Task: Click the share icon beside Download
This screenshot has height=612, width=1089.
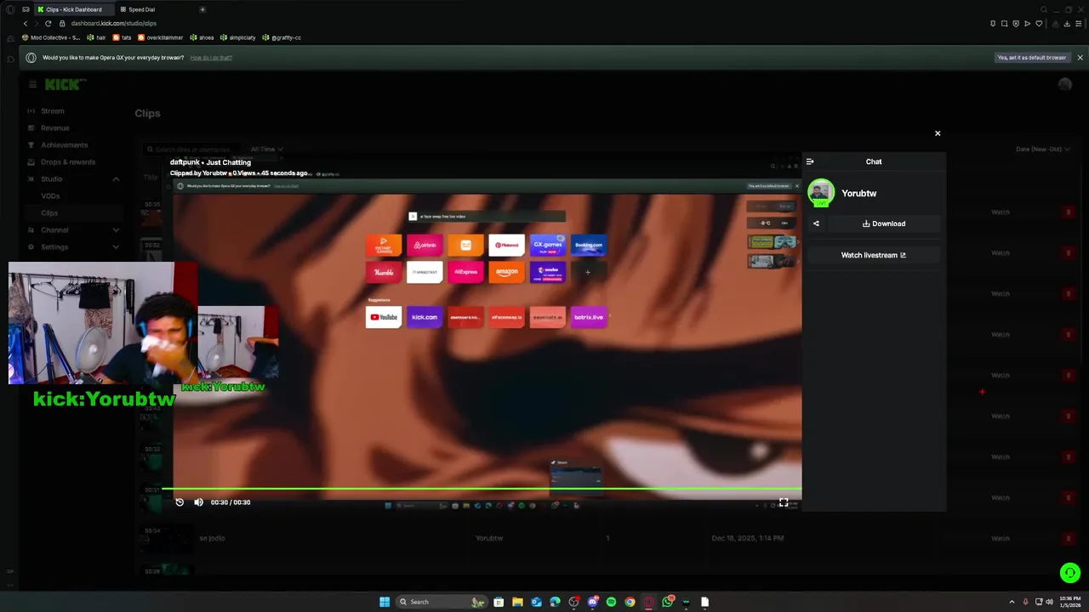Action: pos(816,224)
